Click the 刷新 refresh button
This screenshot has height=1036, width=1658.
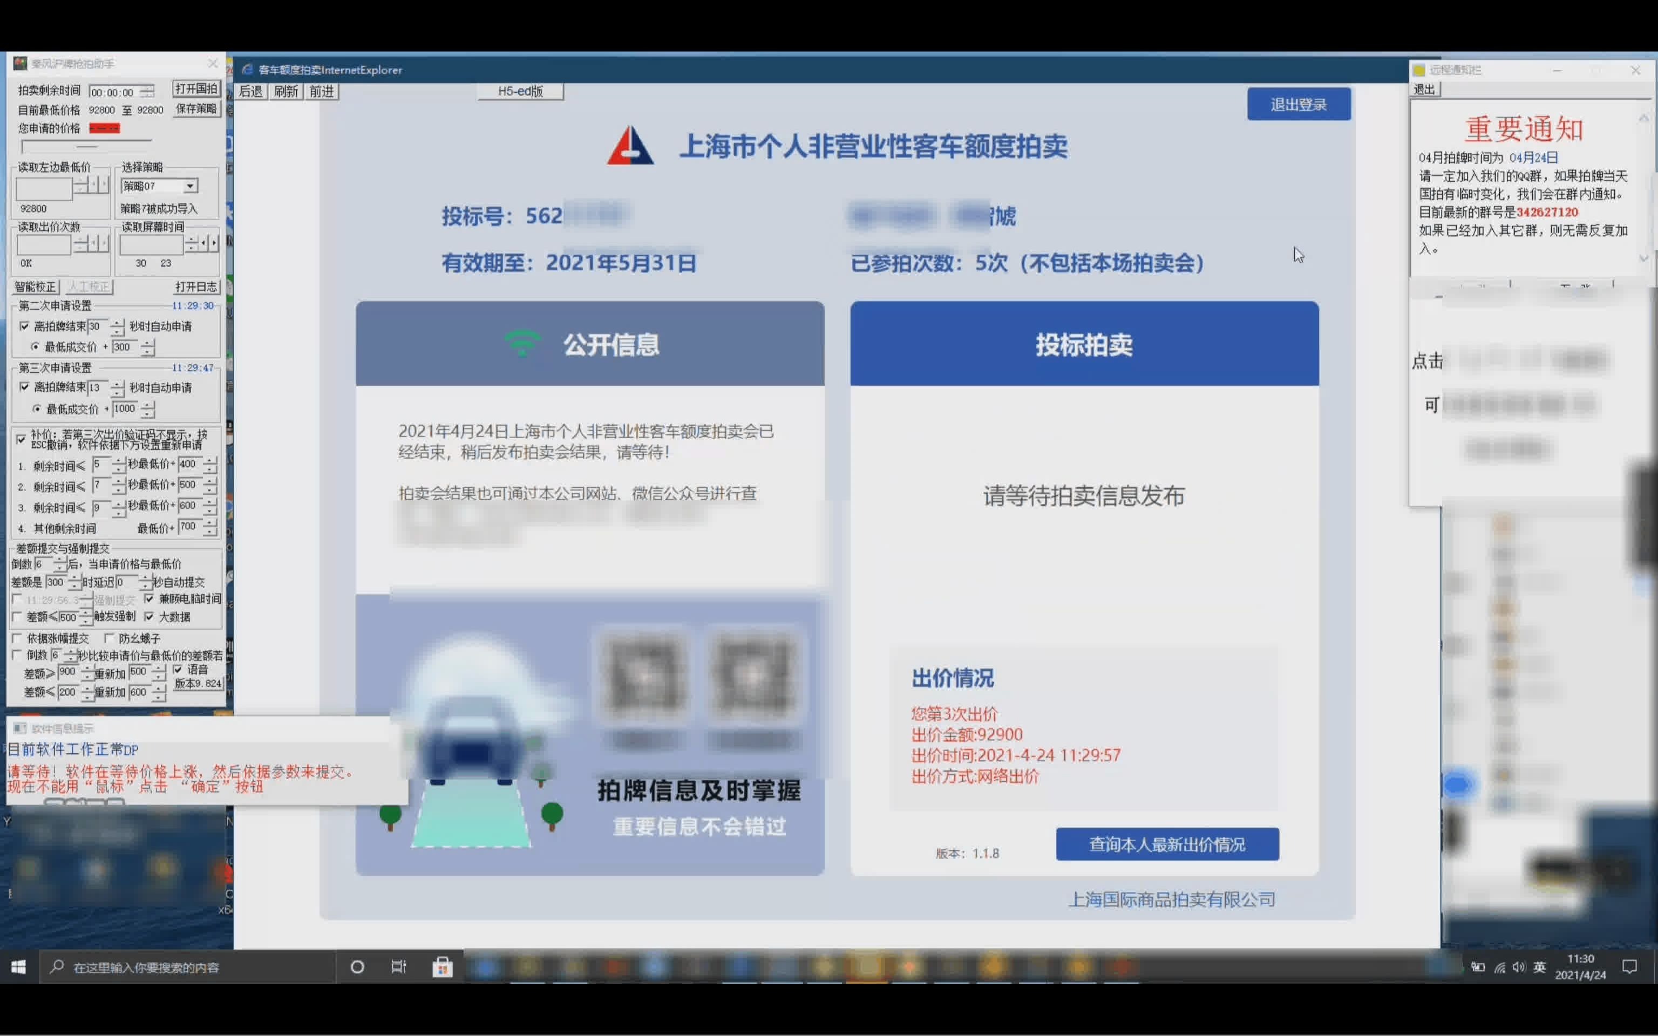click(x=286, y=91)
